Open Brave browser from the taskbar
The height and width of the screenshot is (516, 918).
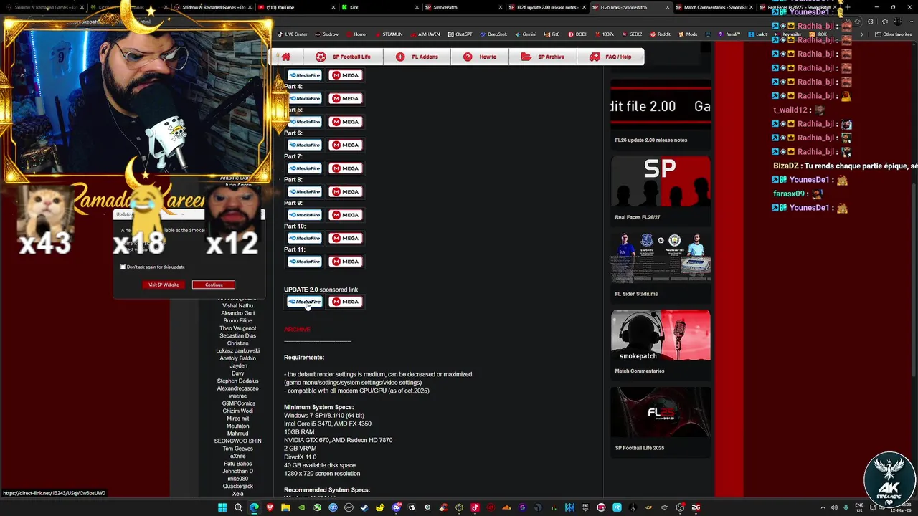(270, 507)
